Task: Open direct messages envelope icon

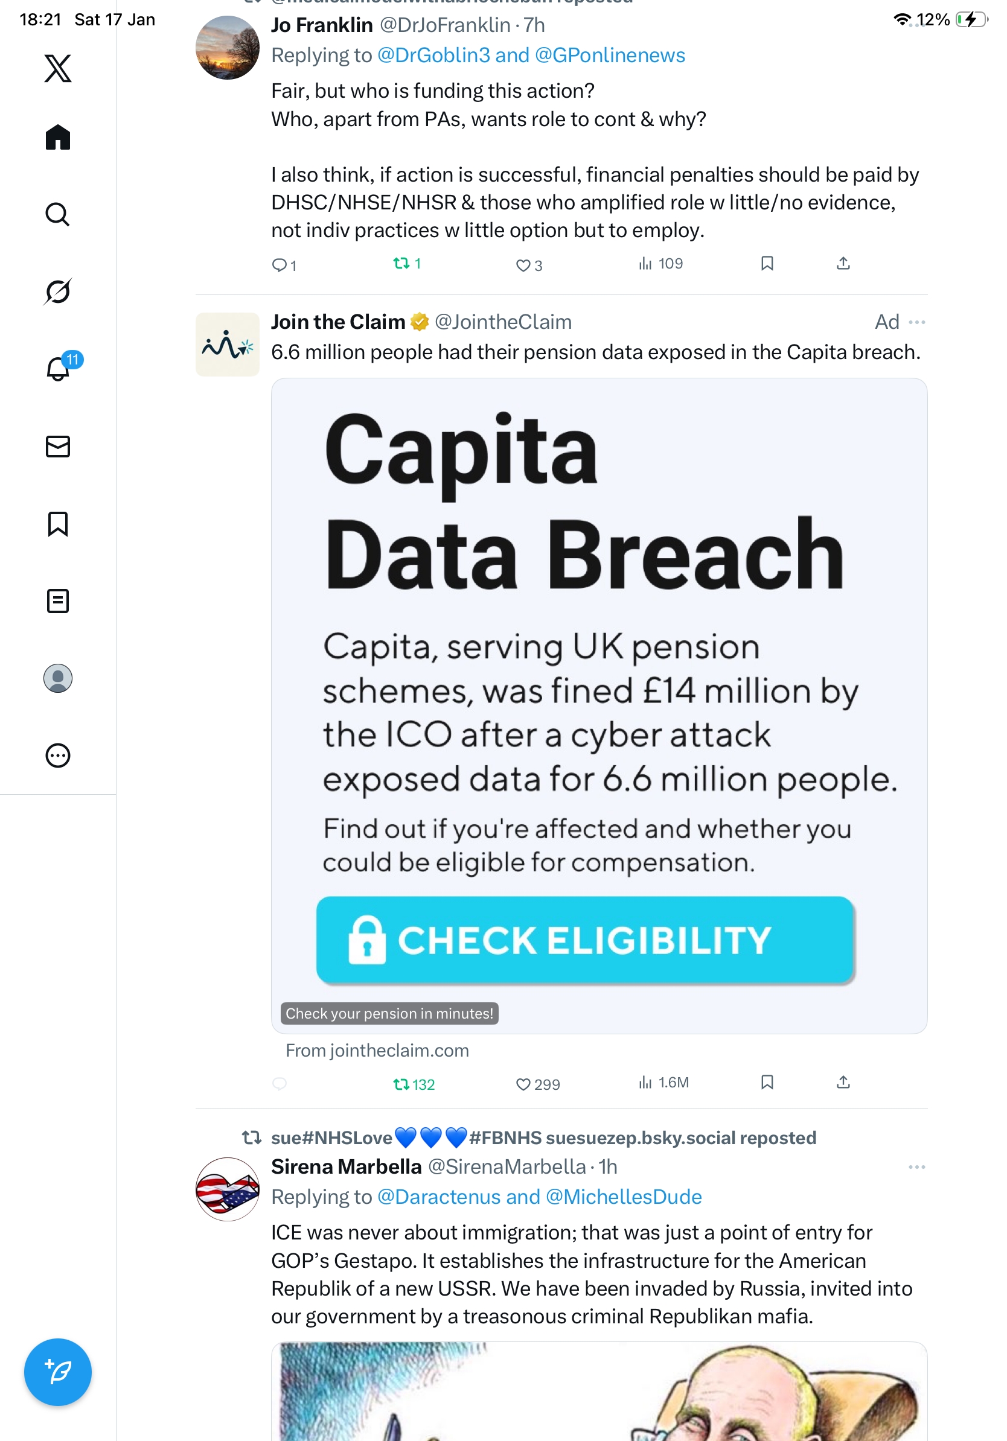Action: [x=58, y=446]
